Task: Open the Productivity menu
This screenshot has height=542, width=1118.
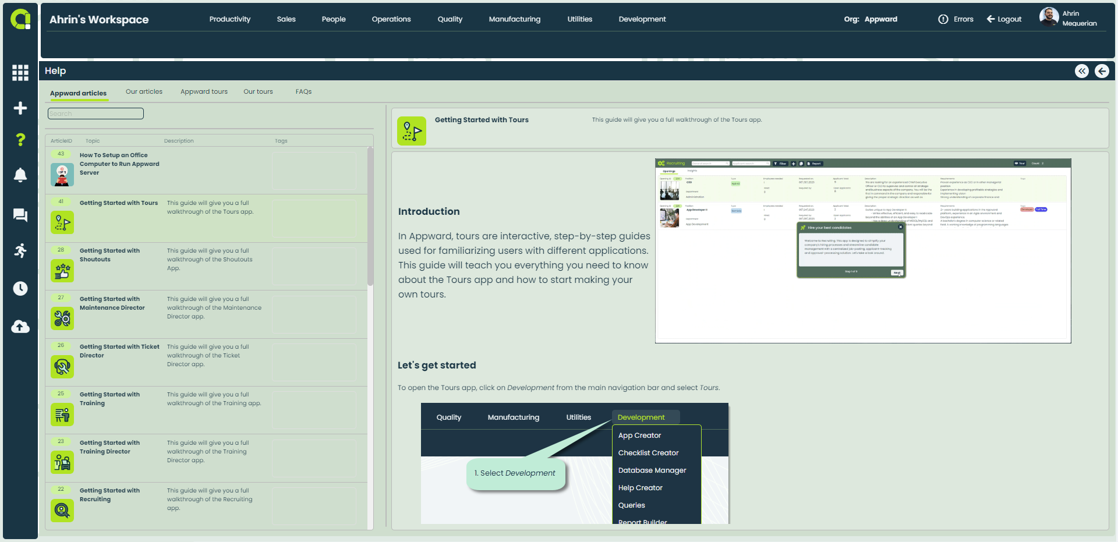Action: (230, 19)
